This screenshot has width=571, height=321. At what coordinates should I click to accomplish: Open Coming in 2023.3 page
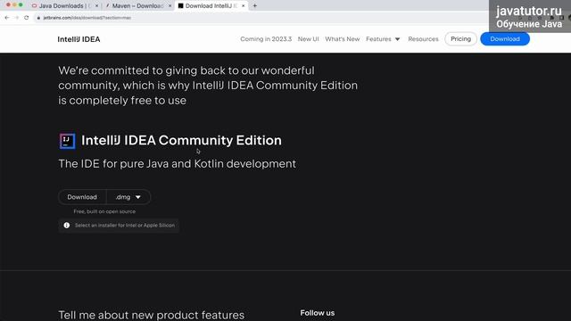(266, 39)
